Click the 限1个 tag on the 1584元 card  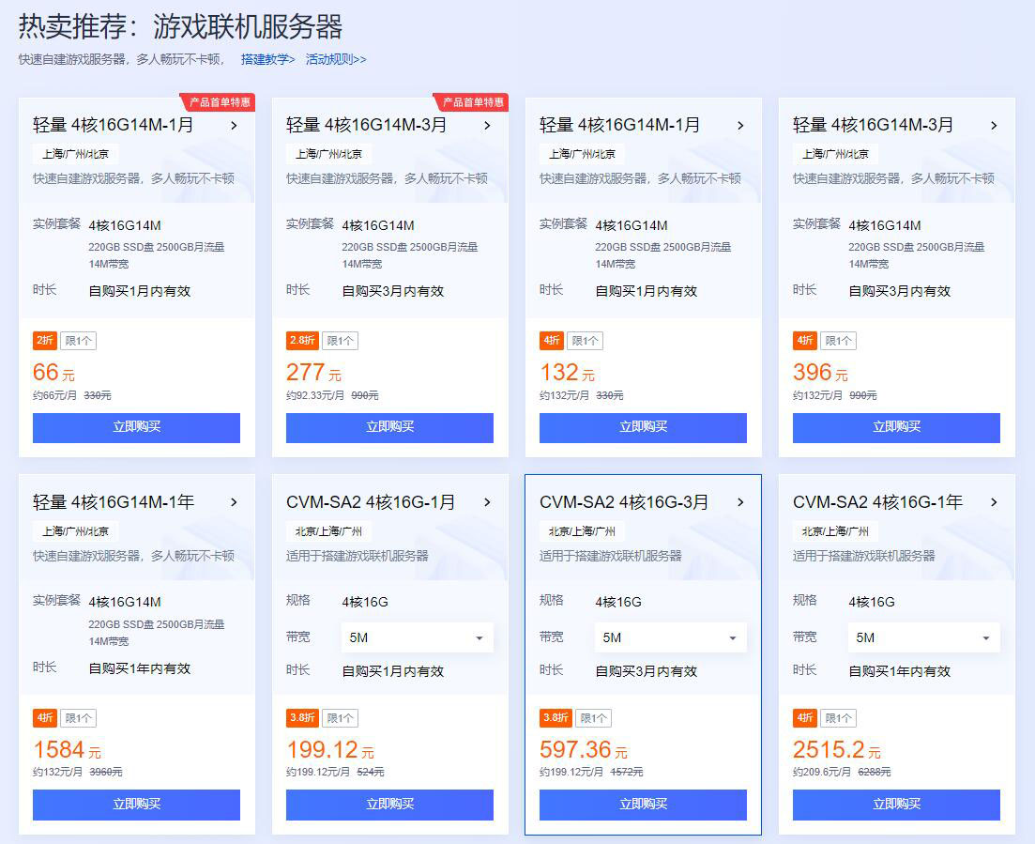coord(79,718)
